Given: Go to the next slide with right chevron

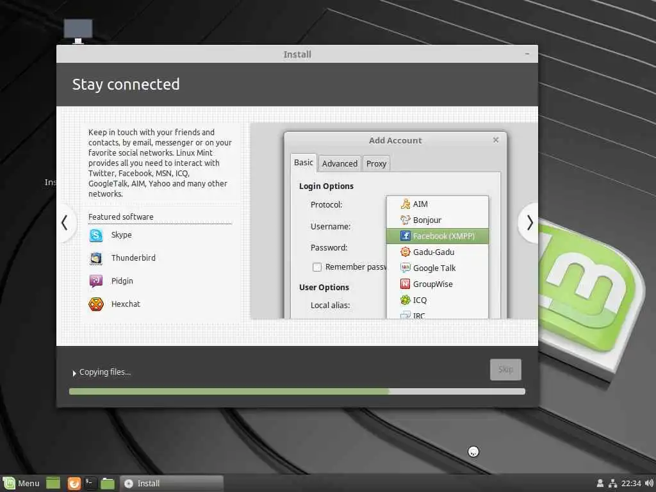Looking at the screenshot, I should point(529,222).
